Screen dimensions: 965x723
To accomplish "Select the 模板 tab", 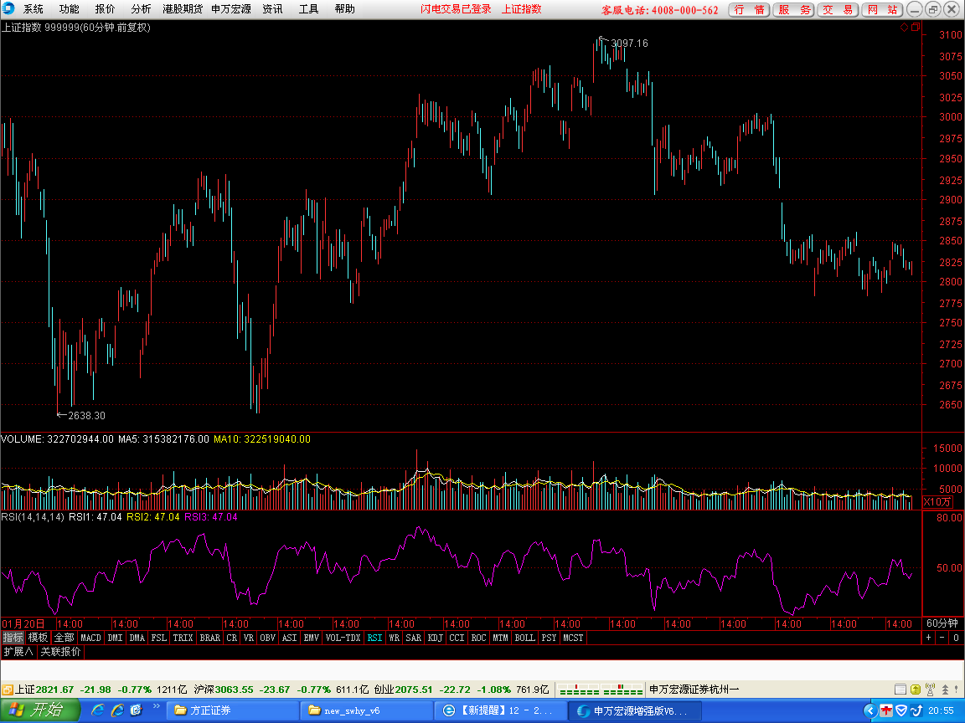I will (x=39, y=638).
